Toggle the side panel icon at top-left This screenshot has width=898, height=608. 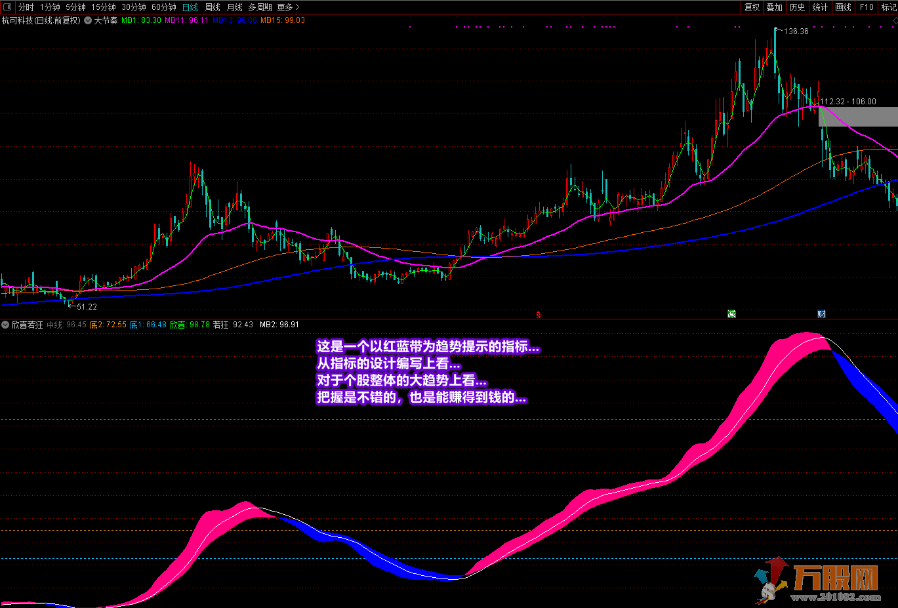pyautogui.click(x=7, y=7)
